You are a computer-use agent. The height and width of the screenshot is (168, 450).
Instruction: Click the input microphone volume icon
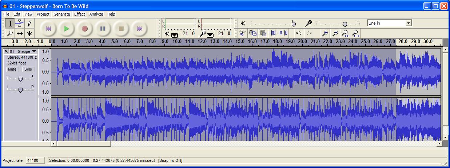[308, 23]
